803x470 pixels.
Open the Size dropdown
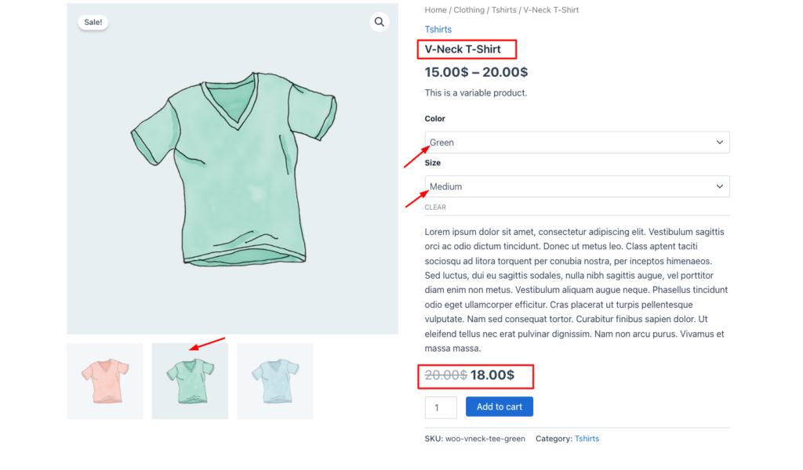click(x=577, y=186)
